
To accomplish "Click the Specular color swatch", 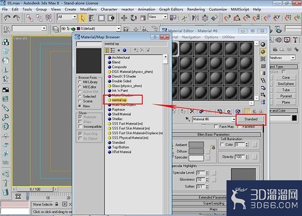I will coord(196,158).
